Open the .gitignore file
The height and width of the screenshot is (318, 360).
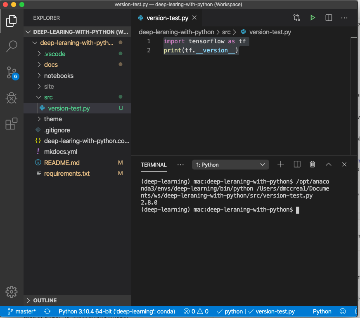[77, 130]
